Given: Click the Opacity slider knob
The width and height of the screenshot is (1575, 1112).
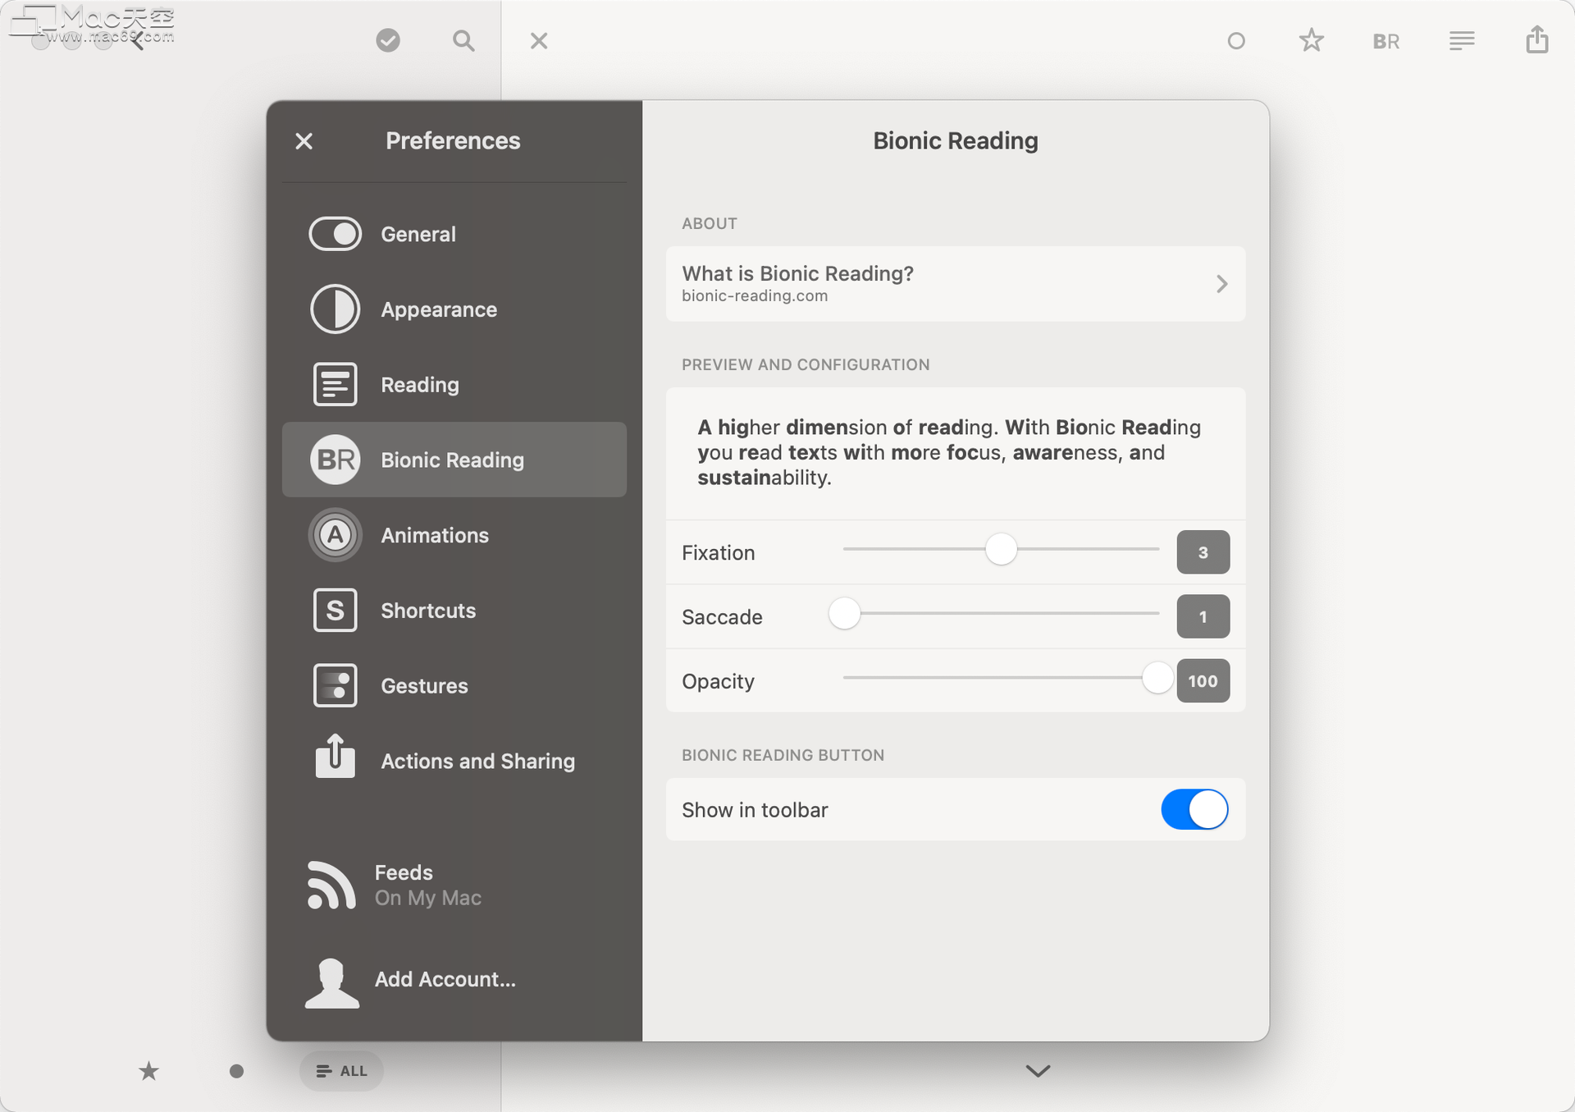Looking at the screenshot, I should [1157, 678].
